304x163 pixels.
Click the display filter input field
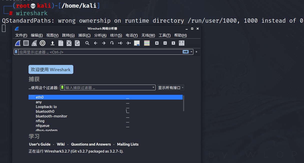point(100,52)
